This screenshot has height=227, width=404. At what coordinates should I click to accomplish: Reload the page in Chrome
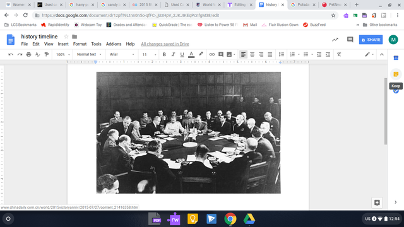pyautogui.click(x=25, y=15)
